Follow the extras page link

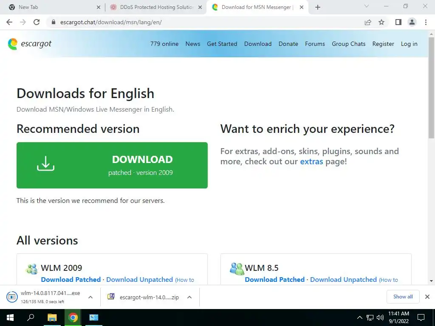click(311, 161)
